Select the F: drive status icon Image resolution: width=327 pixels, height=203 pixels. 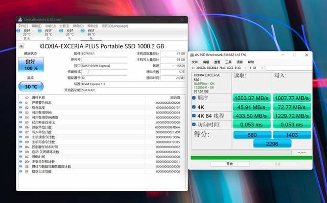[x=61, y=31]
